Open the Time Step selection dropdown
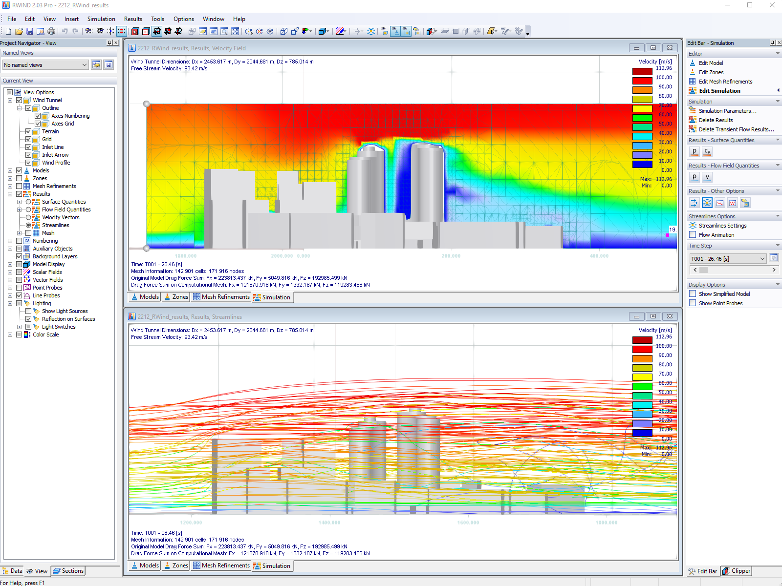 (762, 258)
